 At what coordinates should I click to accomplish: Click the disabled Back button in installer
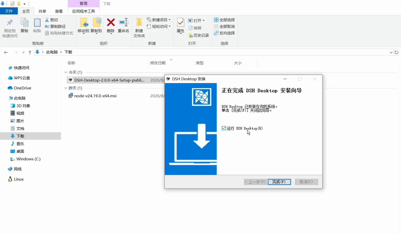255,182
